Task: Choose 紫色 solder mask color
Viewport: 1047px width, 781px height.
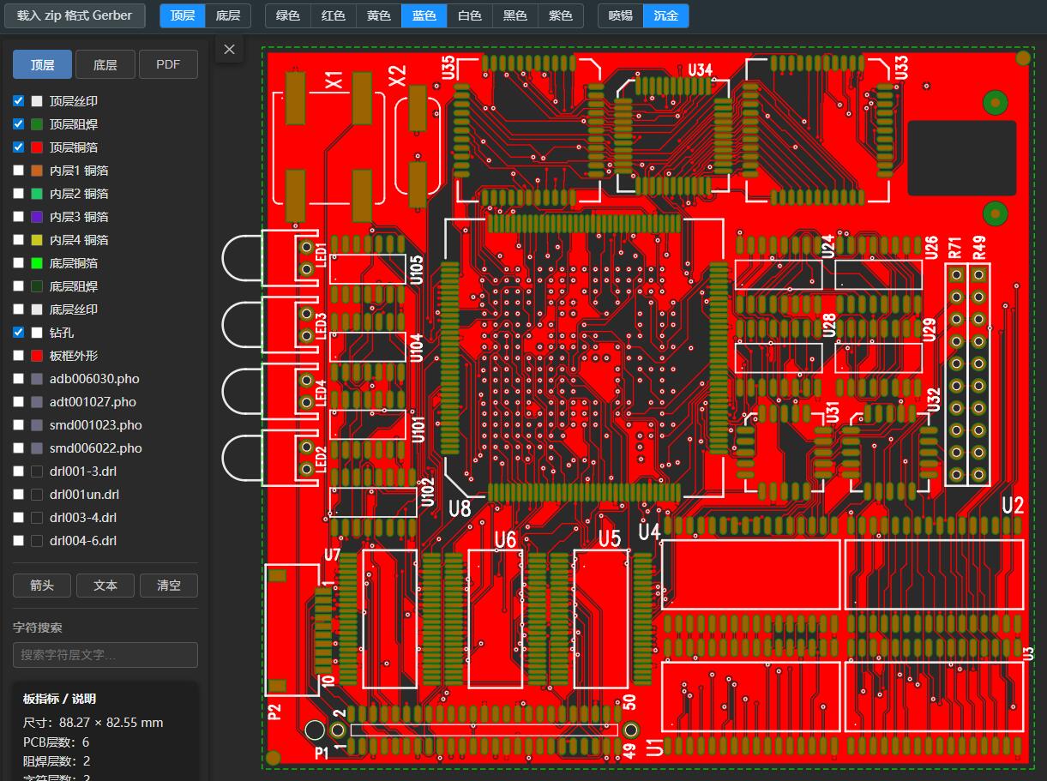Action: click(x=561, y=15)
